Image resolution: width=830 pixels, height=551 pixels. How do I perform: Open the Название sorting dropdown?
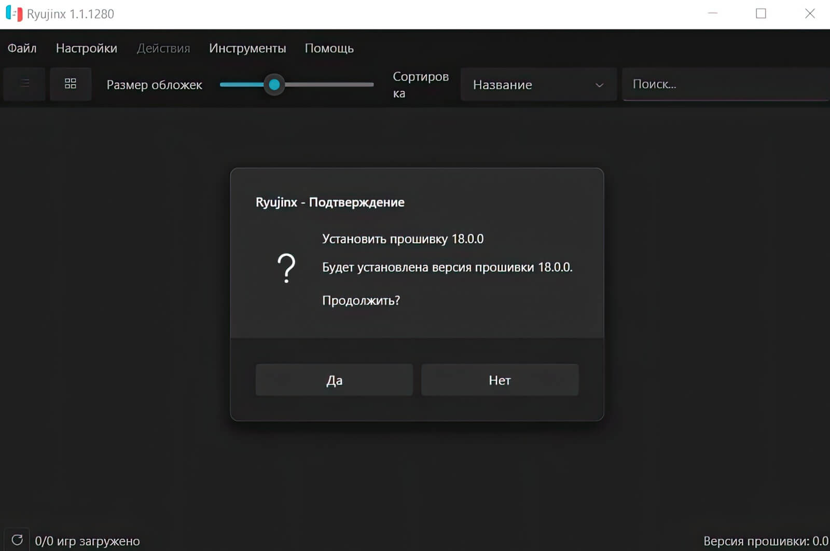(x=538, y=84)
